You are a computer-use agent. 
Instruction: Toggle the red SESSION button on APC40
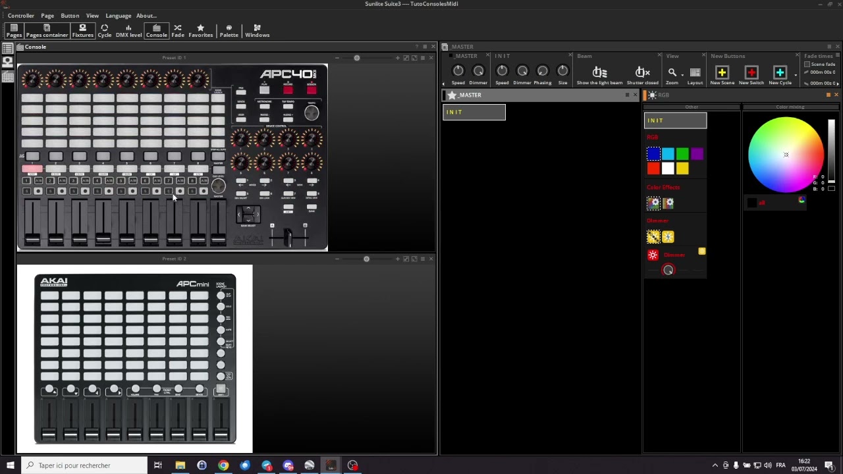point(312,90)
